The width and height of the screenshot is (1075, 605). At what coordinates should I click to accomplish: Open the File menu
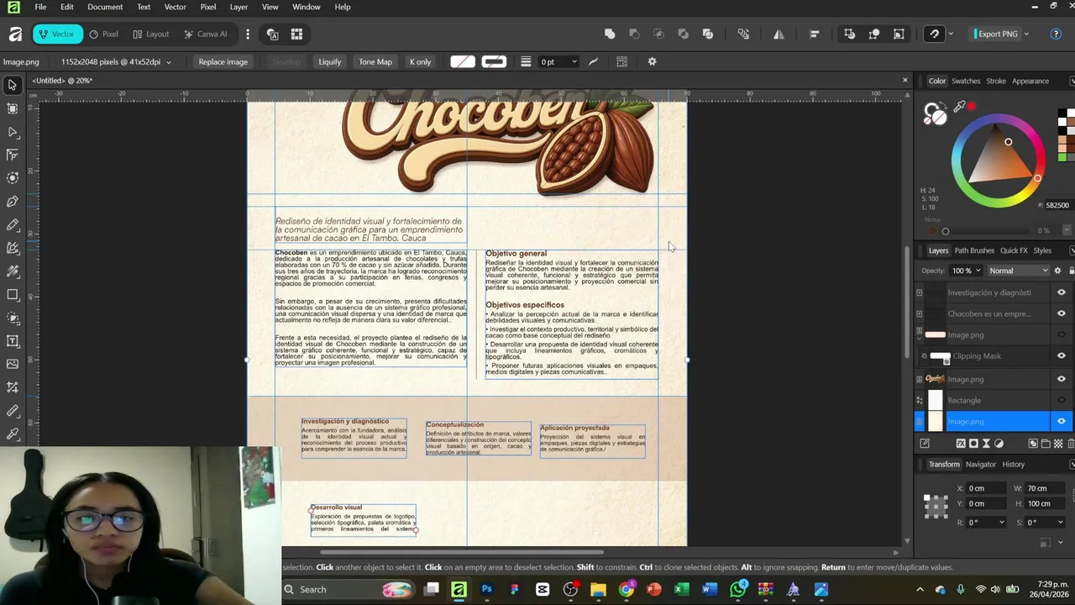[x=40, y=7]
